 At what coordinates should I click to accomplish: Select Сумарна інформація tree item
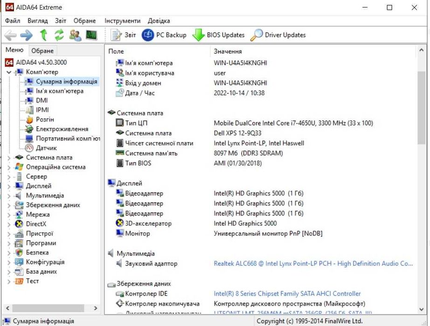66,82
